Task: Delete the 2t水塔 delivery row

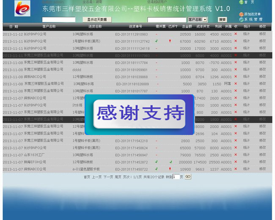Action: (236, 105)
